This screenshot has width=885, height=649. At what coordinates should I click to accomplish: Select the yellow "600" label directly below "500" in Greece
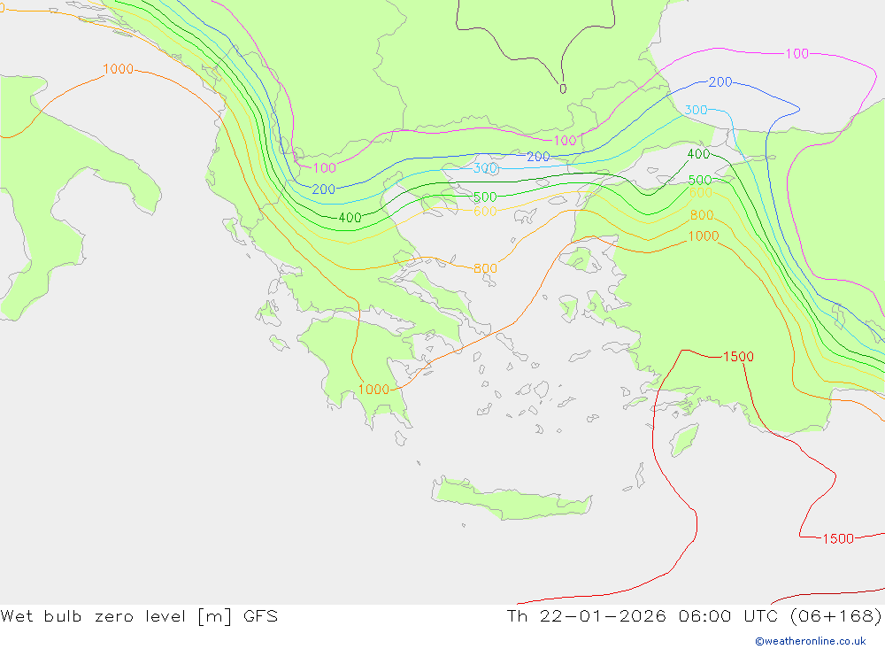pos(485,212)
